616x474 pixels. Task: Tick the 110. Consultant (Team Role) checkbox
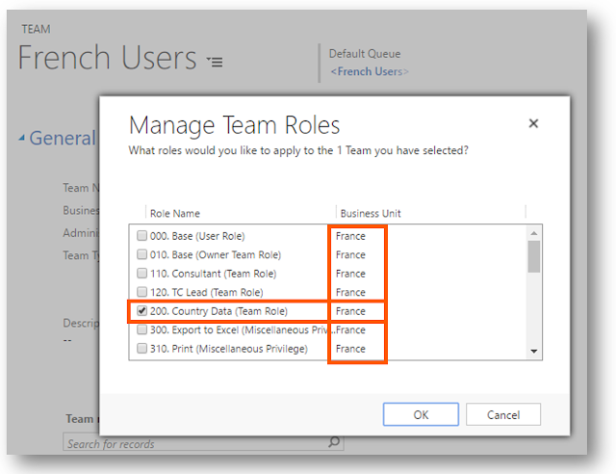tap(142, 274)
